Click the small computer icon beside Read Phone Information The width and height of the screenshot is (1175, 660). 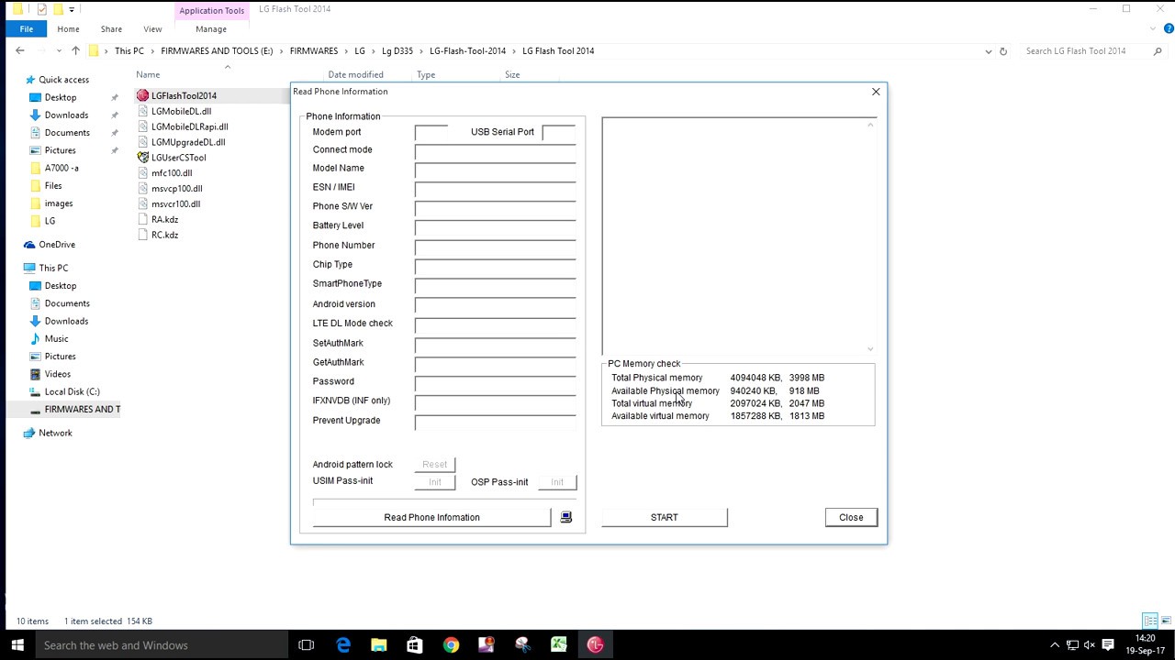tap(565, 517)
